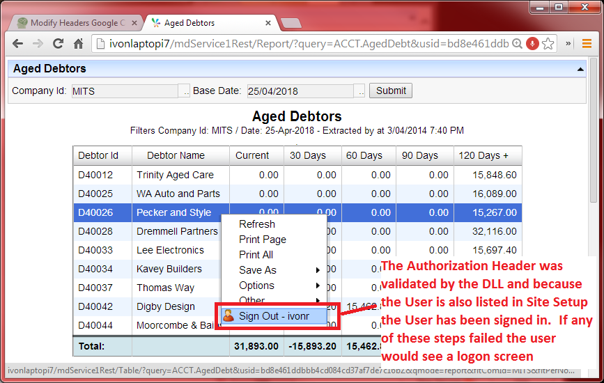Sort by the 120 Days + column header
The image size is (604, 383).
[488, 155]
